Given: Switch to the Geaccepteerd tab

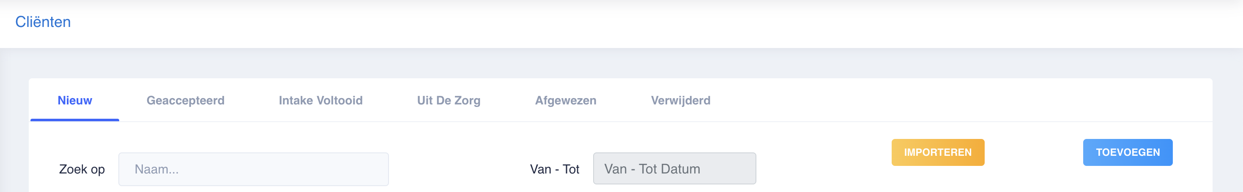Looking at the screenshot, I should [185, 100].
